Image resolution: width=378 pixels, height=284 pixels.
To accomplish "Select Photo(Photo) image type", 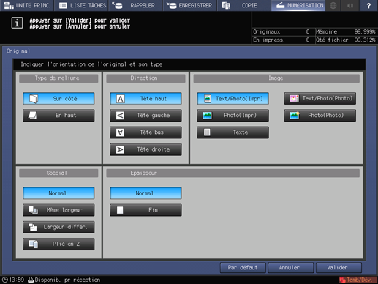I will point(320,115).
